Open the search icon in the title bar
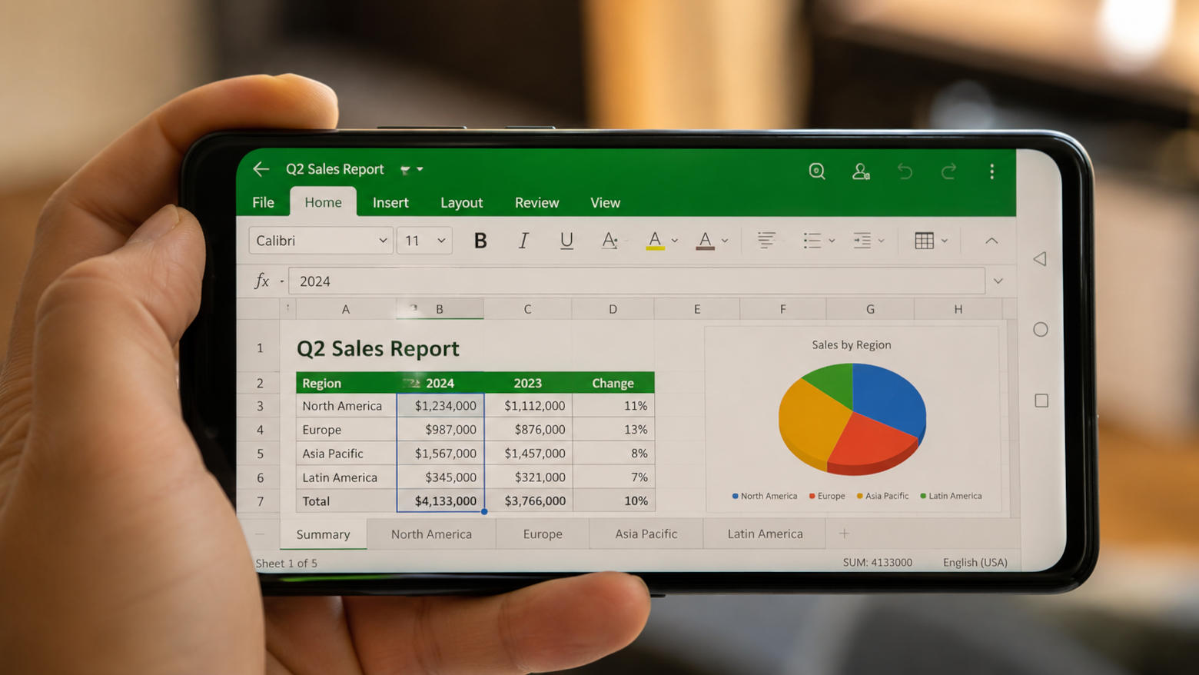 click(x=817, y=171)
